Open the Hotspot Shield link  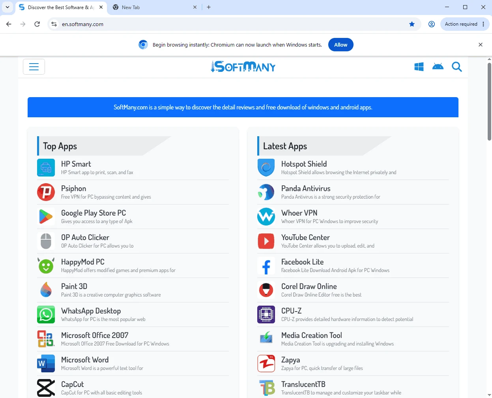tap(304, 164)
